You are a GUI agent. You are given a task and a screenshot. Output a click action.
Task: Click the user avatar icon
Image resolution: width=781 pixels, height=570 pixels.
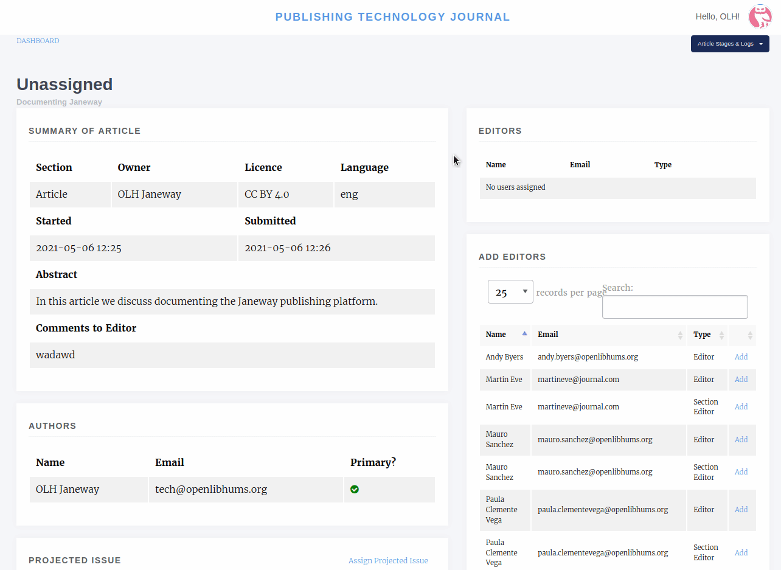[760, 16]
